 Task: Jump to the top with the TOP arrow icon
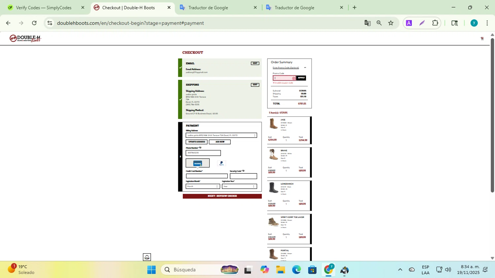point(147,257)
